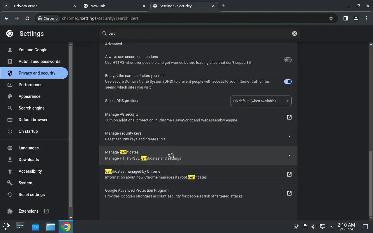
Task: Open Reset settings in sidebar
Action: point(34,195)
